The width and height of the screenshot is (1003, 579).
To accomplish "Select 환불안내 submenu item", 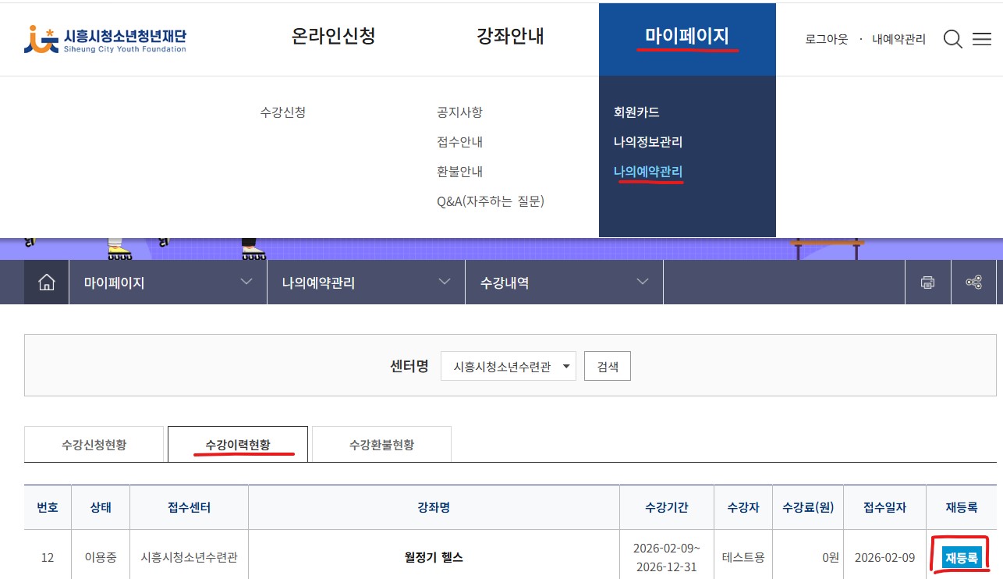I will [460, 172].
